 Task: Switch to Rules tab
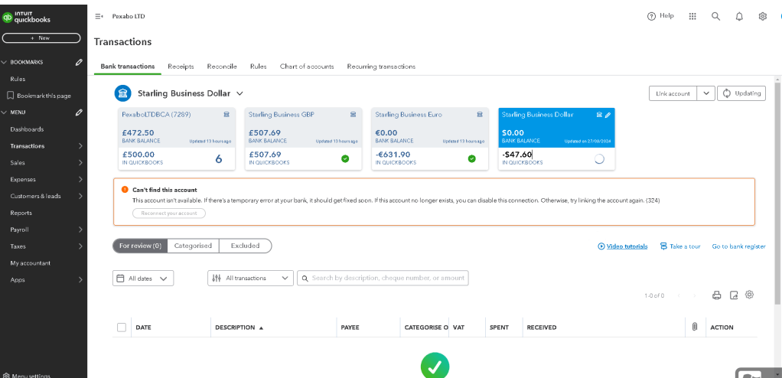point(259,67)
